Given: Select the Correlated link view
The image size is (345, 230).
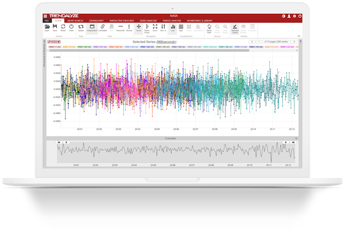Looking at the screenshot, I should (103, 28).
